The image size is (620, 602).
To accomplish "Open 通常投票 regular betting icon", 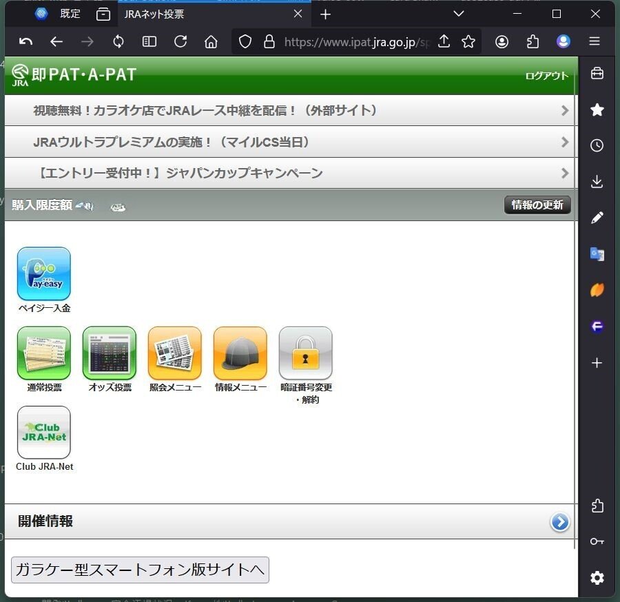I will pos(44,353).
